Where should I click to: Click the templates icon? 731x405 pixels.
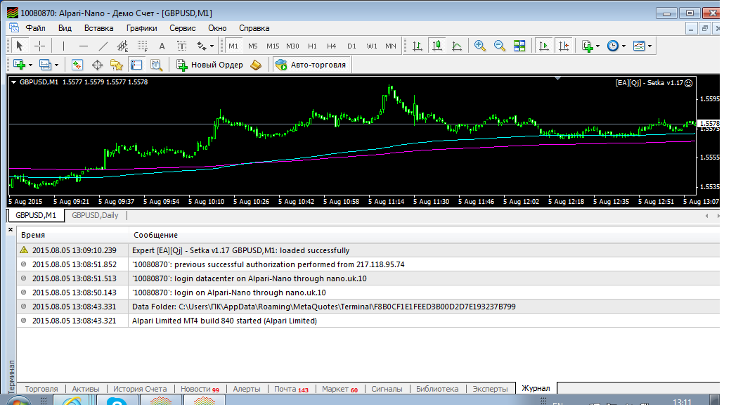pos(639,46)
